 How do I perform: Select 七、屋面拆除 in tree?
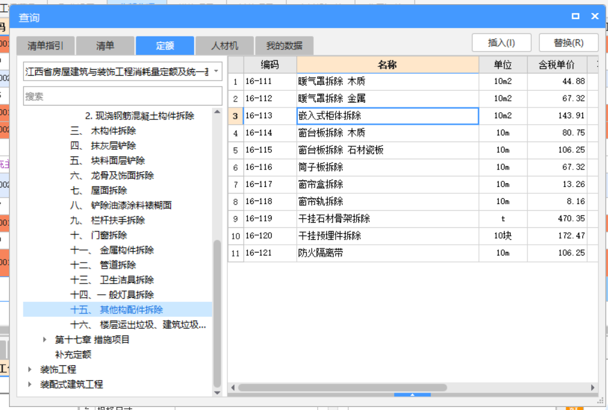coord(99,190)
